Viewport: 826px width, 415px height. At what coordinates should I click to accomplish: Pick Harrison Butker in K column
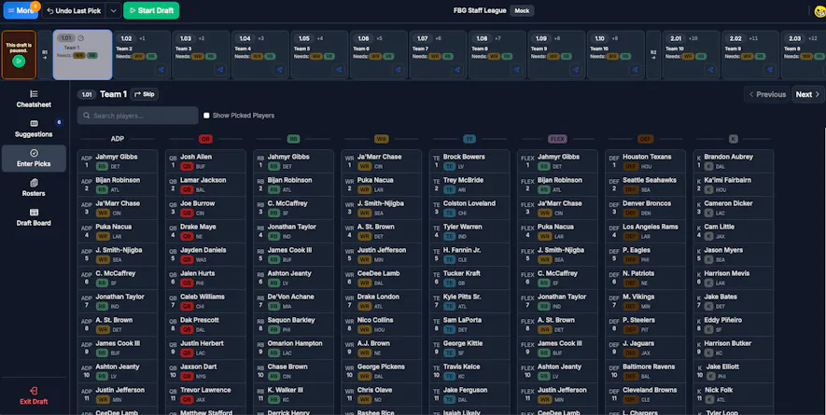pos(734,348)
